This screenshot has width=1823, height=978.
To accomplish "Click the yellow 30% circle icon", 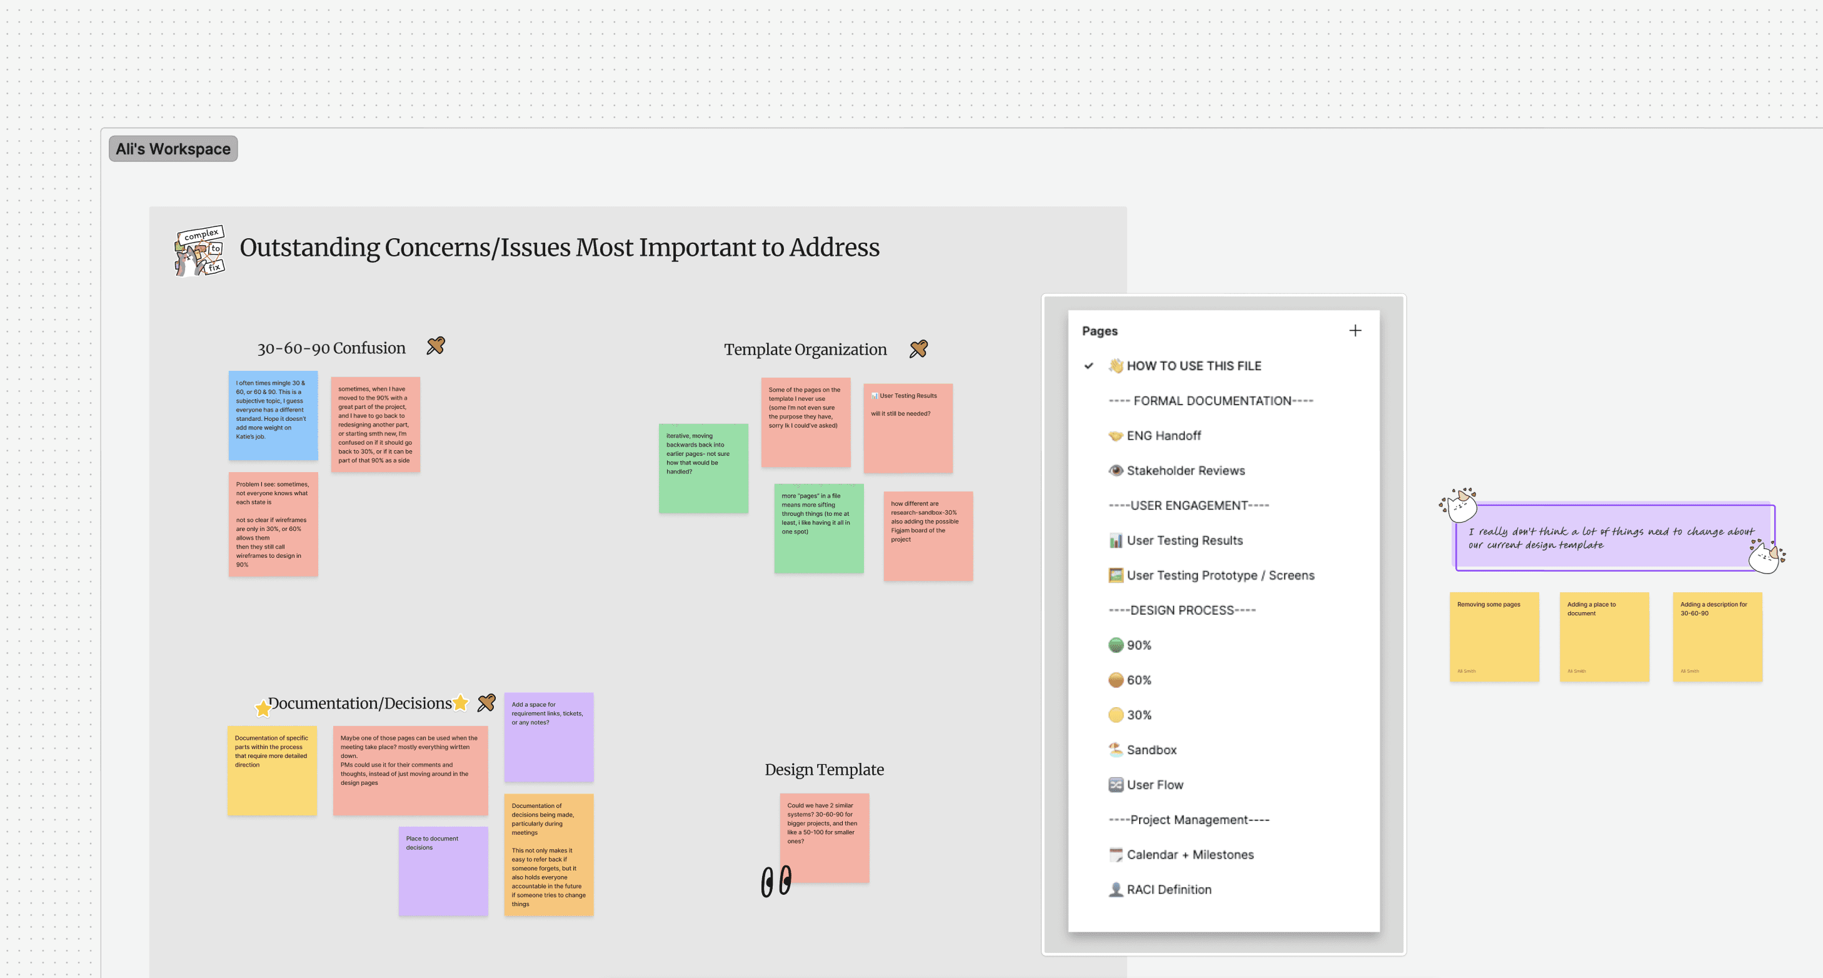I will (x=1115, y=715).
